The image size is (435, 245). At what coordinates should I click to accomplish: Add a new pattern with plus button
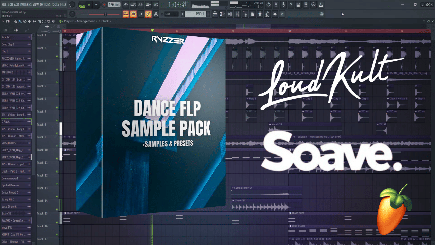tap(208, 14)
